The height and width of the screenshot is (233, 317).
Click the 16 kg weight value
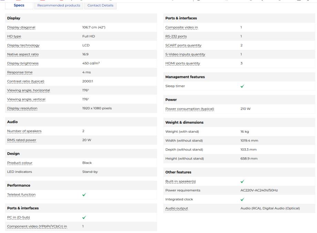click(245, 132)
